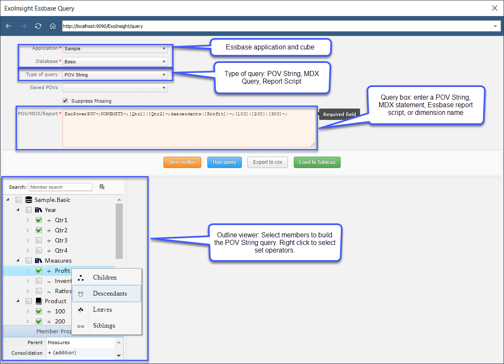504x364 pixels.
Task: Expand the Profit tree node
Action: coord(28,271)
